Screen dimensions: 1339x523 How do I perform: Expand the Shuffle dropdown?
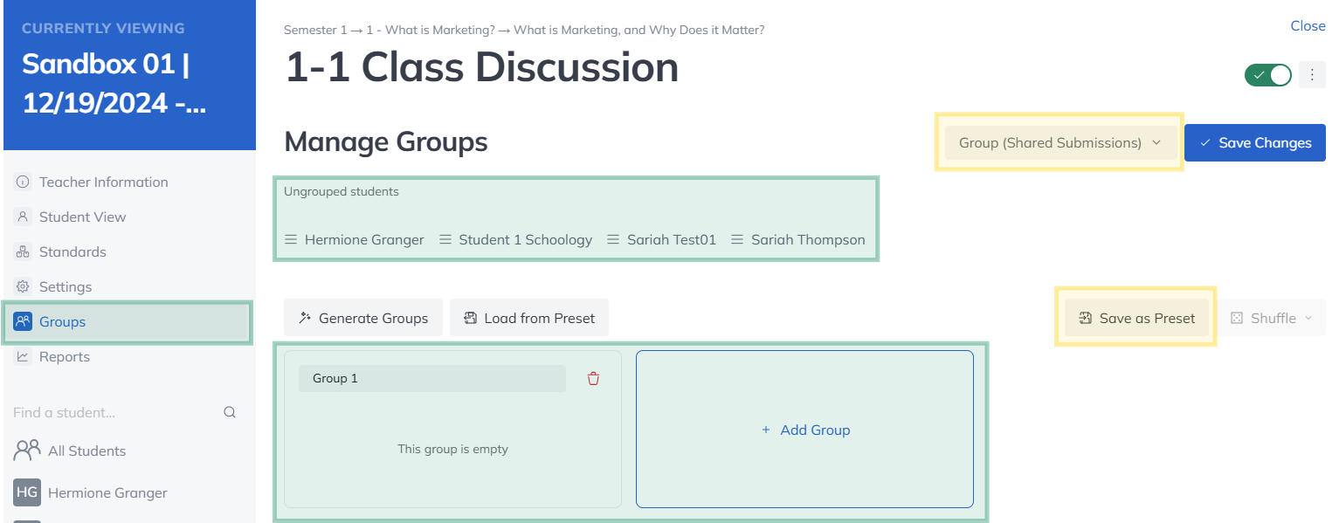click(x=1272, y=318)
